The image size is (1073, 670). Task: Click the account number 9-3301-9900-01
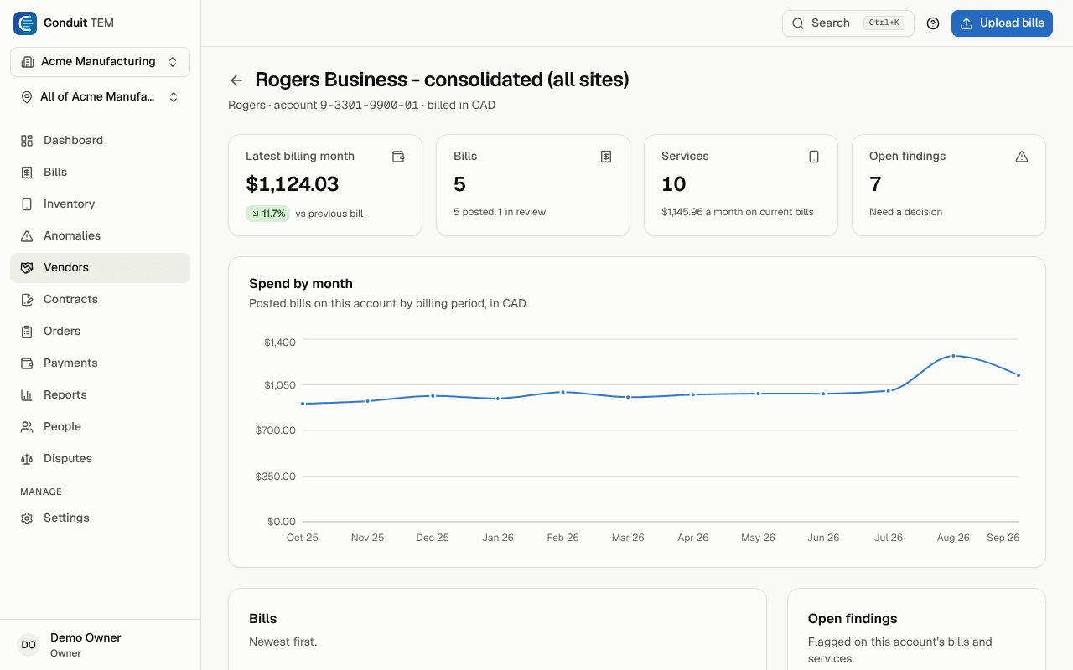[x=369, y=106]
